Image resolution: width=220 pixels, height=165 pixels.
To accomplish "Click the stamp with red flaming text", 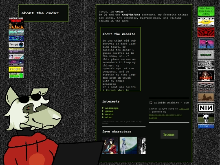I will tap(206, 76).
